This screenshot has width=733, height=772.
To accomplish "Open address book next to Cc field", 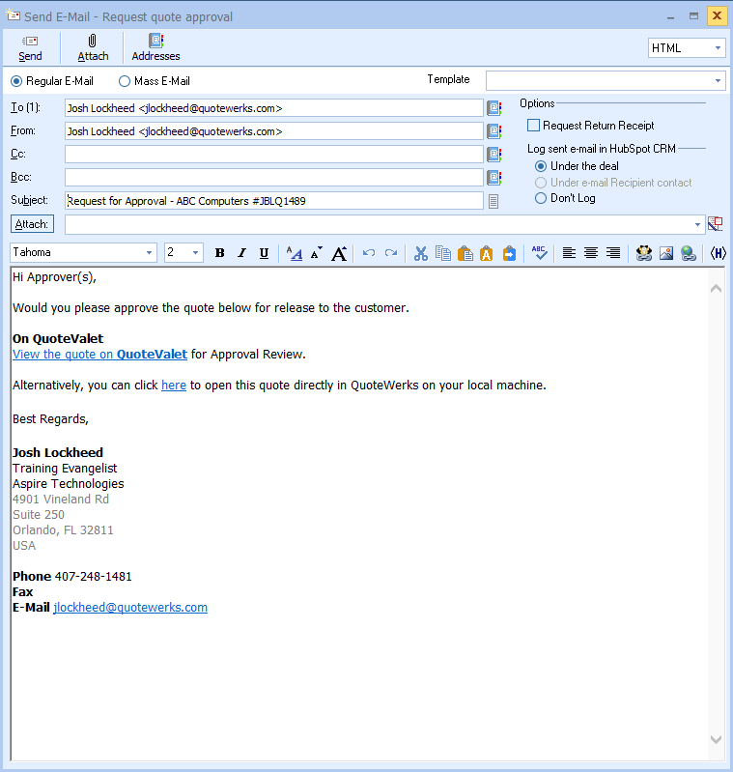I will (x=493, y=154).
